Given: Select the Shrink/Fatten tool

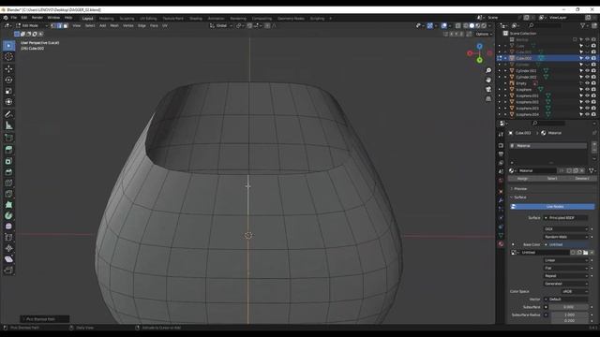Looking at the screenshot, I should (x=8, y=248).
